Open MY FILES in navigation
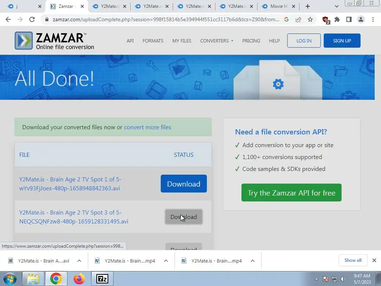Viewport: 381px width, 286px height. [x=182, y=41]
